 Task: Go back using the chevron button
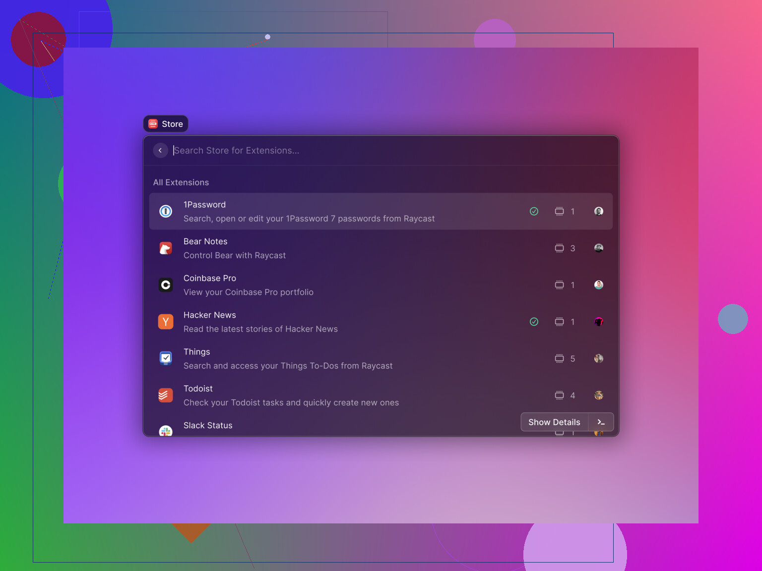point(160,150)
